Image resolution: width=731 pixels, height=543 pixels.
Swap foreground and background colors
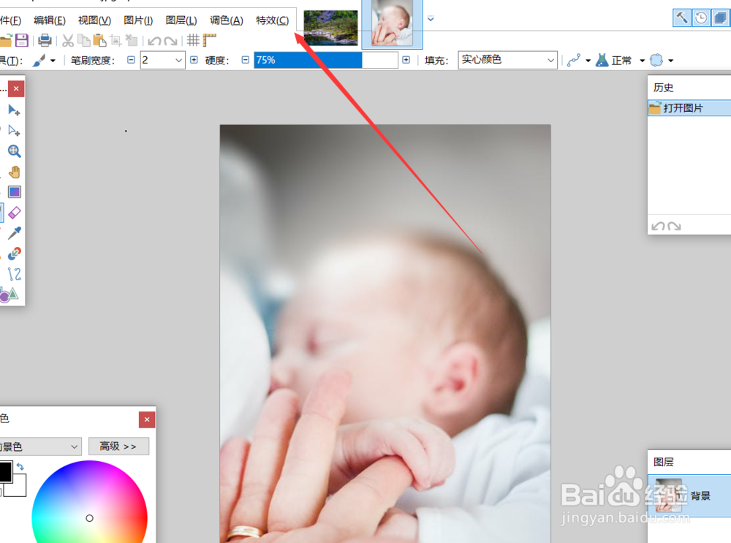click(x=20, y=466)
